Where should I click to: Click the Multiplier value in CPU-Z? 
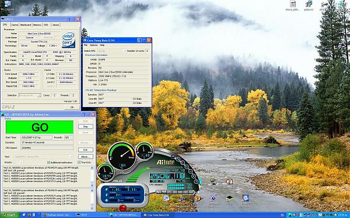(29, 78)
